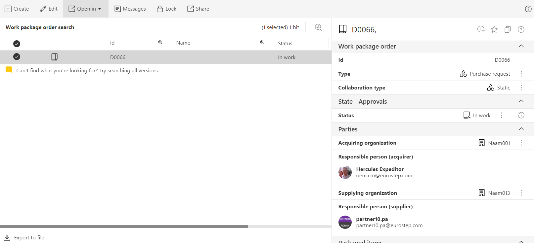The width and height of the screenshot is (534, 243).
Task: Open Supplying organization options menu
Action: (521, 193)
